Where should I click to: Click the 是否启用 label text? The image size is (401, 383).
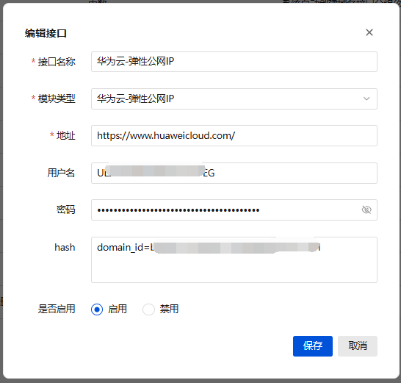(57, 309)
